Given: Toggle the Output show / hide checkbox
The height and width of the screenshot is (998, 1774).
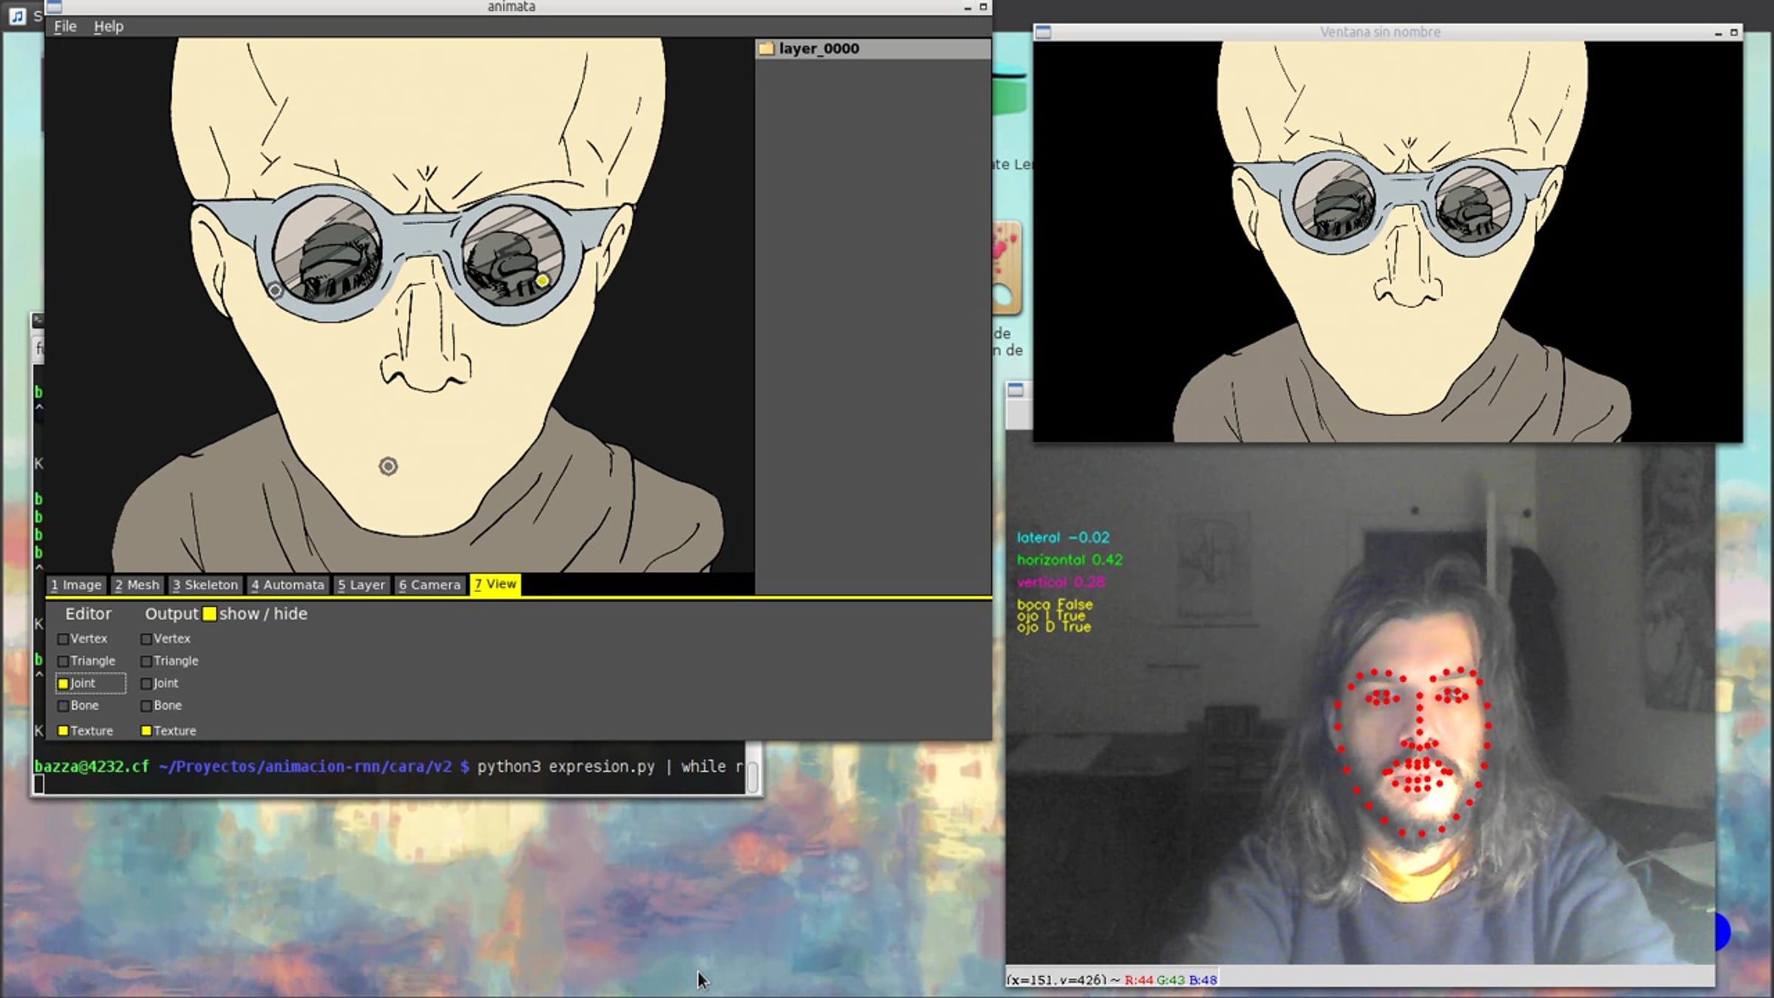Looking at the screenshot, I should click(210, 614).
